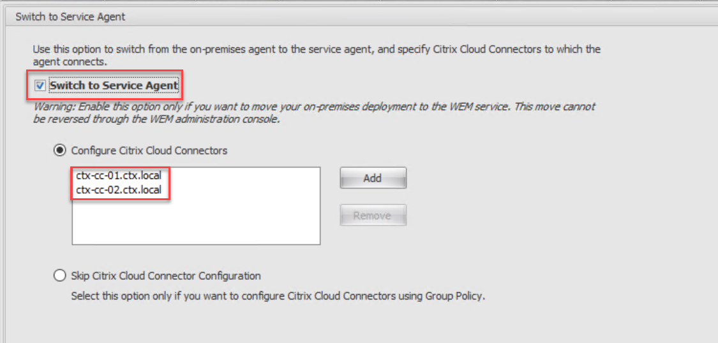This screenshot has height=343, width=718.
Task: Select ctx-cc-02.ctx.local in the connector list
Action: point(119,189)
